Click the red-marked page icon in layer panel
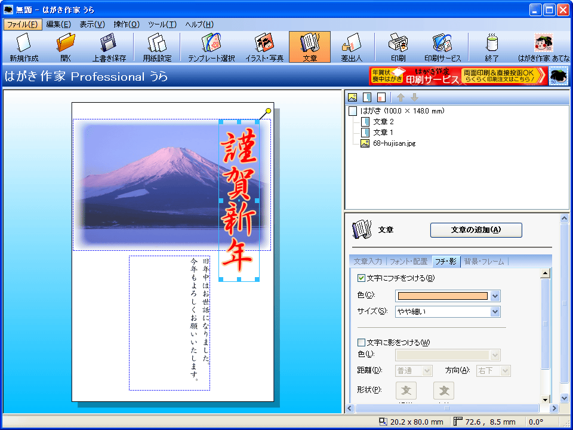This screenshot has width=573, height=430. [x=381, y=97]
